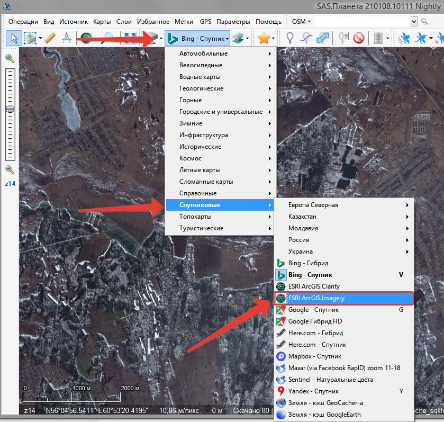Click the zoom level slider track
444x422 pixels.
[10, 114]
